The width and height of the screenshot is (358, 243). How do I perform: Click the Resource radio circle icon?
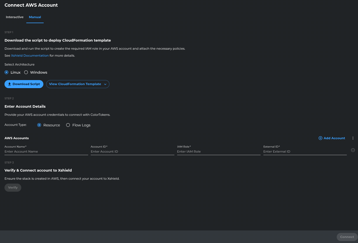[39, 125]
